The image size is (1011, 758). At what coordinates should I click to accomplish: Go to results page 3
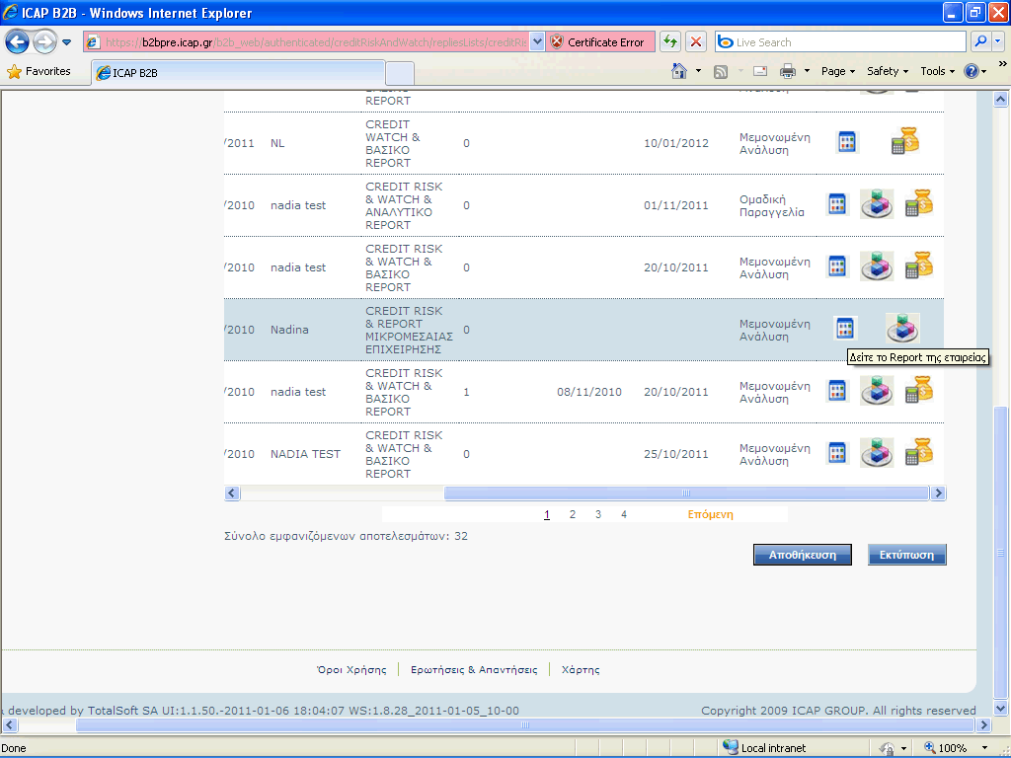[x=597, y=514]
